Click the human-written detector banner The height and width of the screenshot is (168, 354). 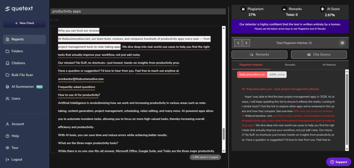290,27
